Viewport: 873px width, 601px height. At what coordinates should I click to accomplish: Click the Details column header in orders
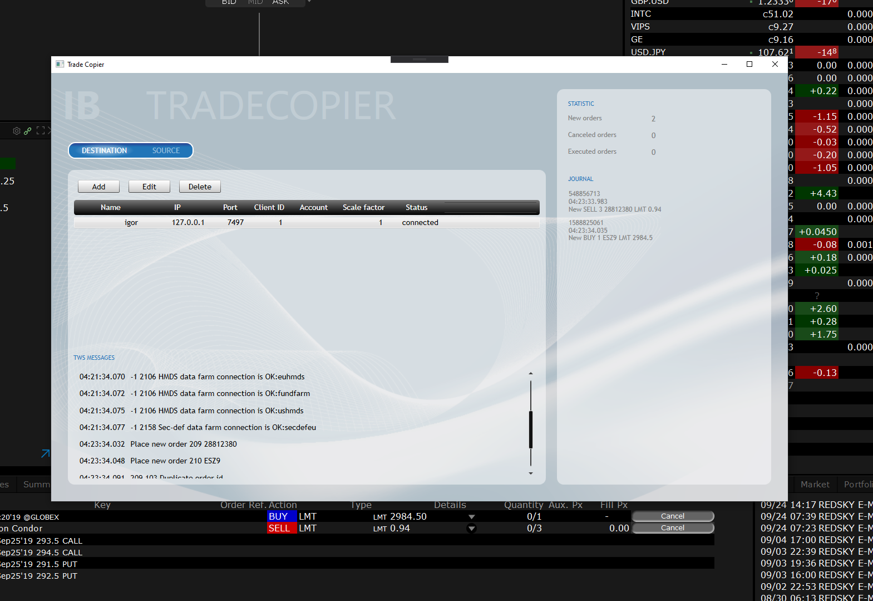click(x=450, y=505)
